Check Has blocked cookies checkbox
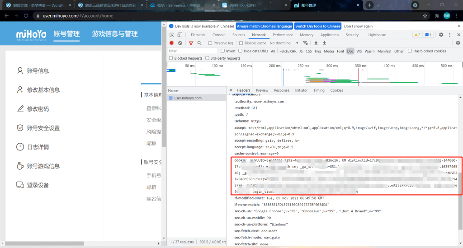 click(410, 51)
